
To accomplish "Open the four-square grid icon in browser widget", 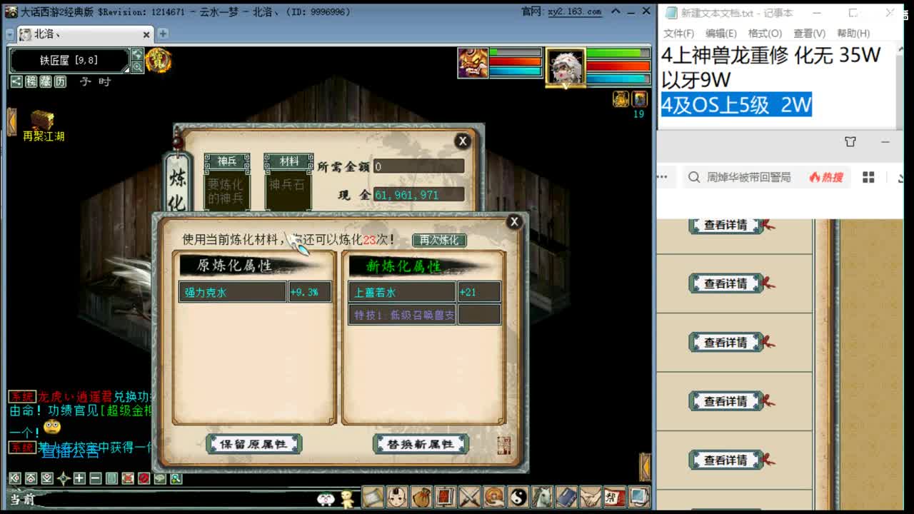I will (x=868, y=177).
